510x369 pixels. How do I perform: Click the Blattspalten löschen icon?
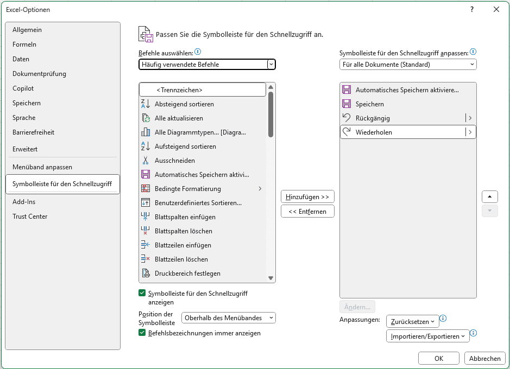(146, 231)
